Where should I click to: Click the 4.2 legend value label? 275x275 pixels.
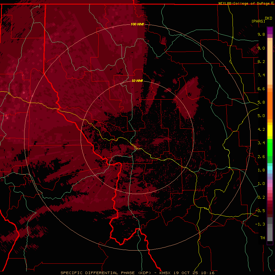pos(261,130)
